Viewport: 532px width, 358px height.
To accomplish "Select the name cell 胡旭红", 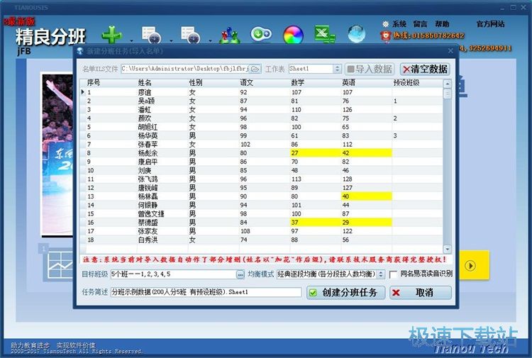I will click(162, 127).
